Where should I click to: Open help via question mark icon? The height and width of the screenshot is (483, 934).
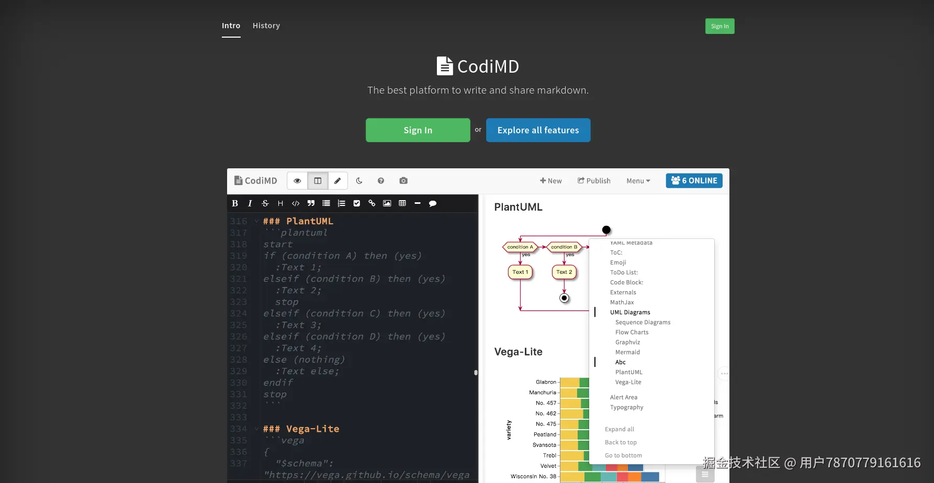tap(381, 181)
